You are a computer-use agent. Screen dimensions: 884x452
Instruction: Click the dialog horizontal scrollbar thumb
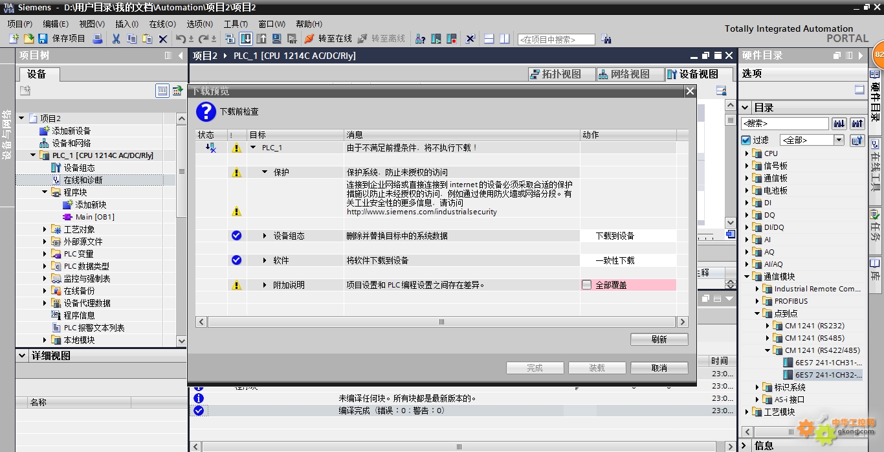(441, 322)
